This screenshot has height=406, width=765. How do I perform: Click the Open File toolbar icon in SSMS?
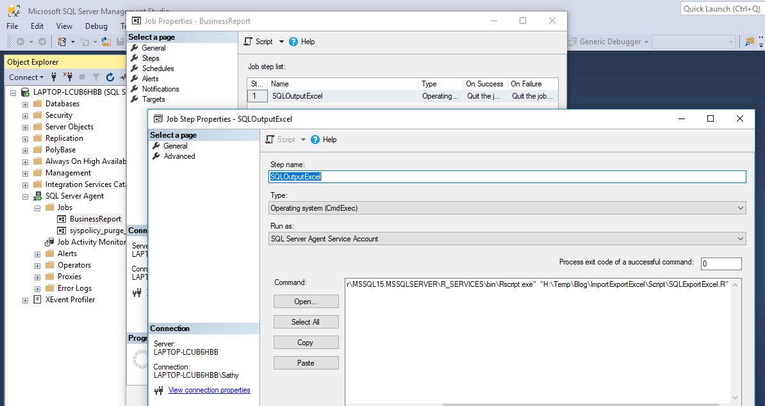click(x=106, y=42)
